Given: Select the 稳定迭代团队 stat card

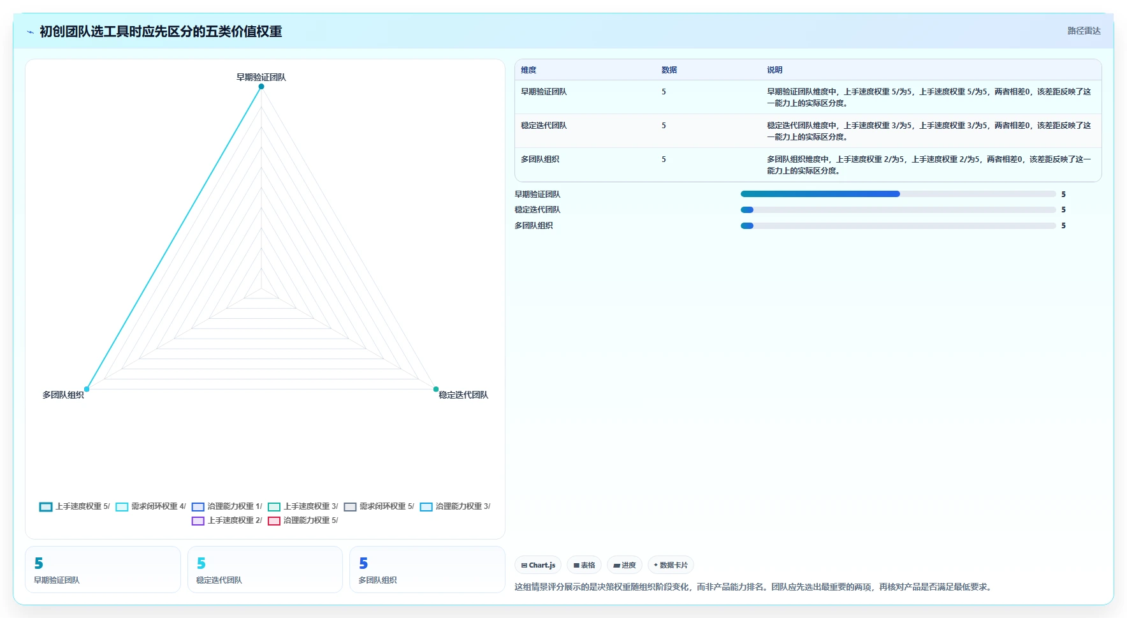Looking at the screenshot, I should pos(265,570).
